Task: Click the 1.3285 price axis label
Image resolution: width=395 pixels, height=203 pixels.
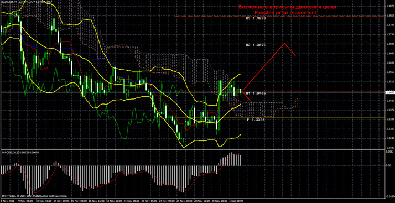Action: pos(389,129)
